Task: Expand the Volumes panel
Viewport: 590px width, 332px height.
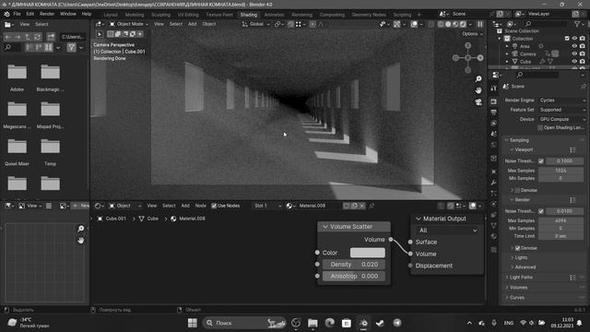Action: pyautogui.click(x=518, y=288)
